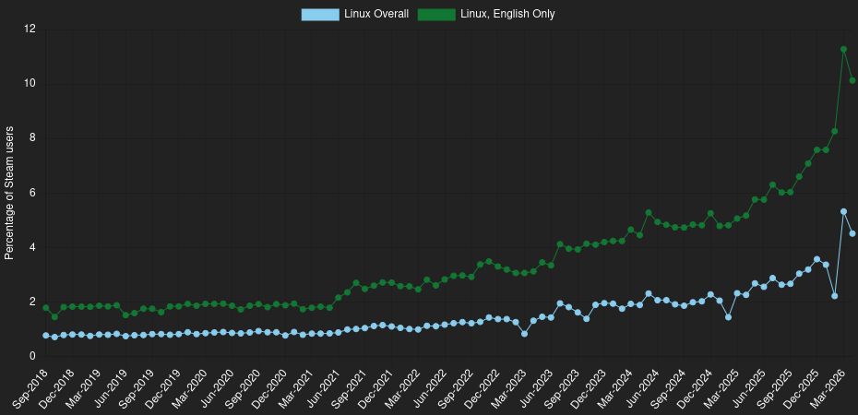Click the 'Dec-2020' x-axis label
The height and width of the screenshot is (415, 858).
pos(269,387)
